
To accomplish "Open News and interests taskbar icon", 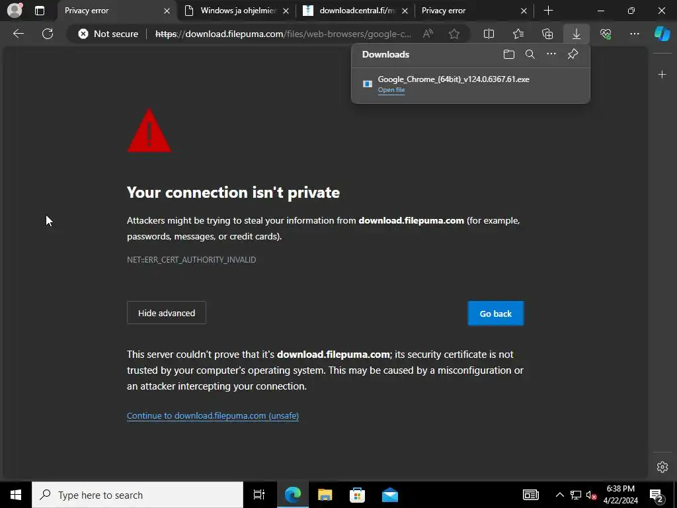I will (x=531, y=495).
